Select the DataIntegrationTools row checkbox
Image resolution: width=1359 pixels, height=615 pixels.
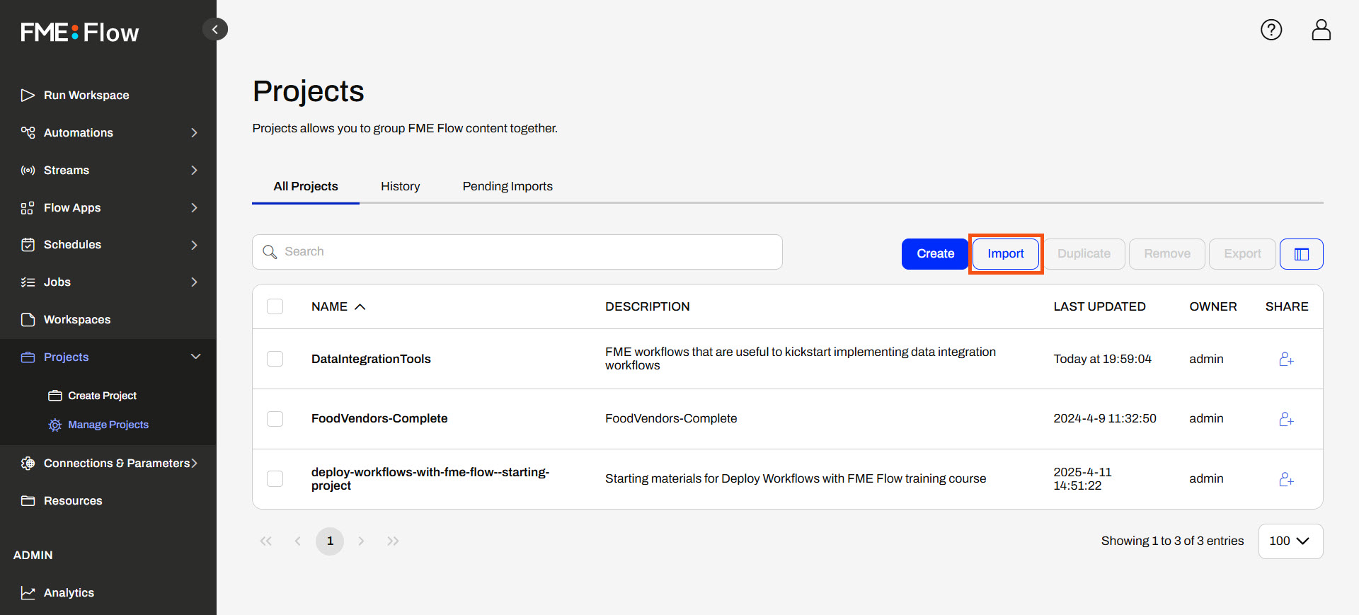click(x=275, y=359)
